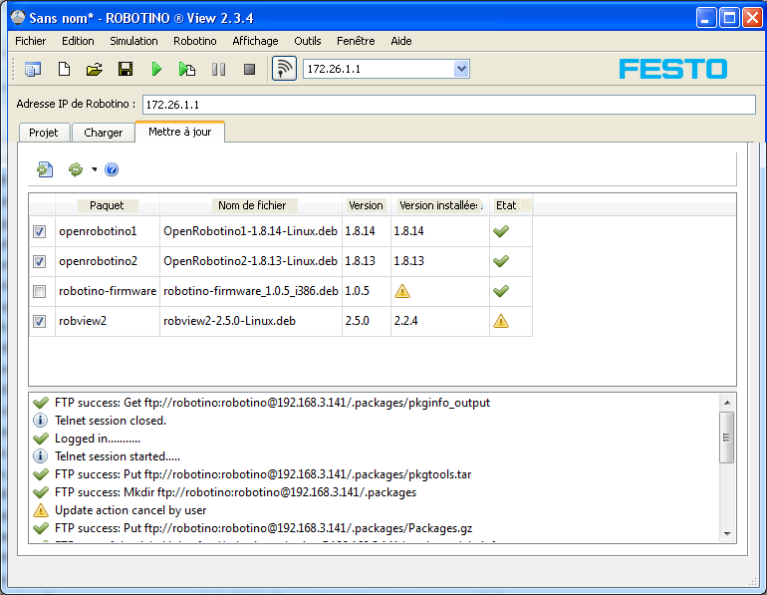Viewport: 767px width, 595px height.
Task: Check the robotino-firmware package checkbox
Action: point(40,292)
